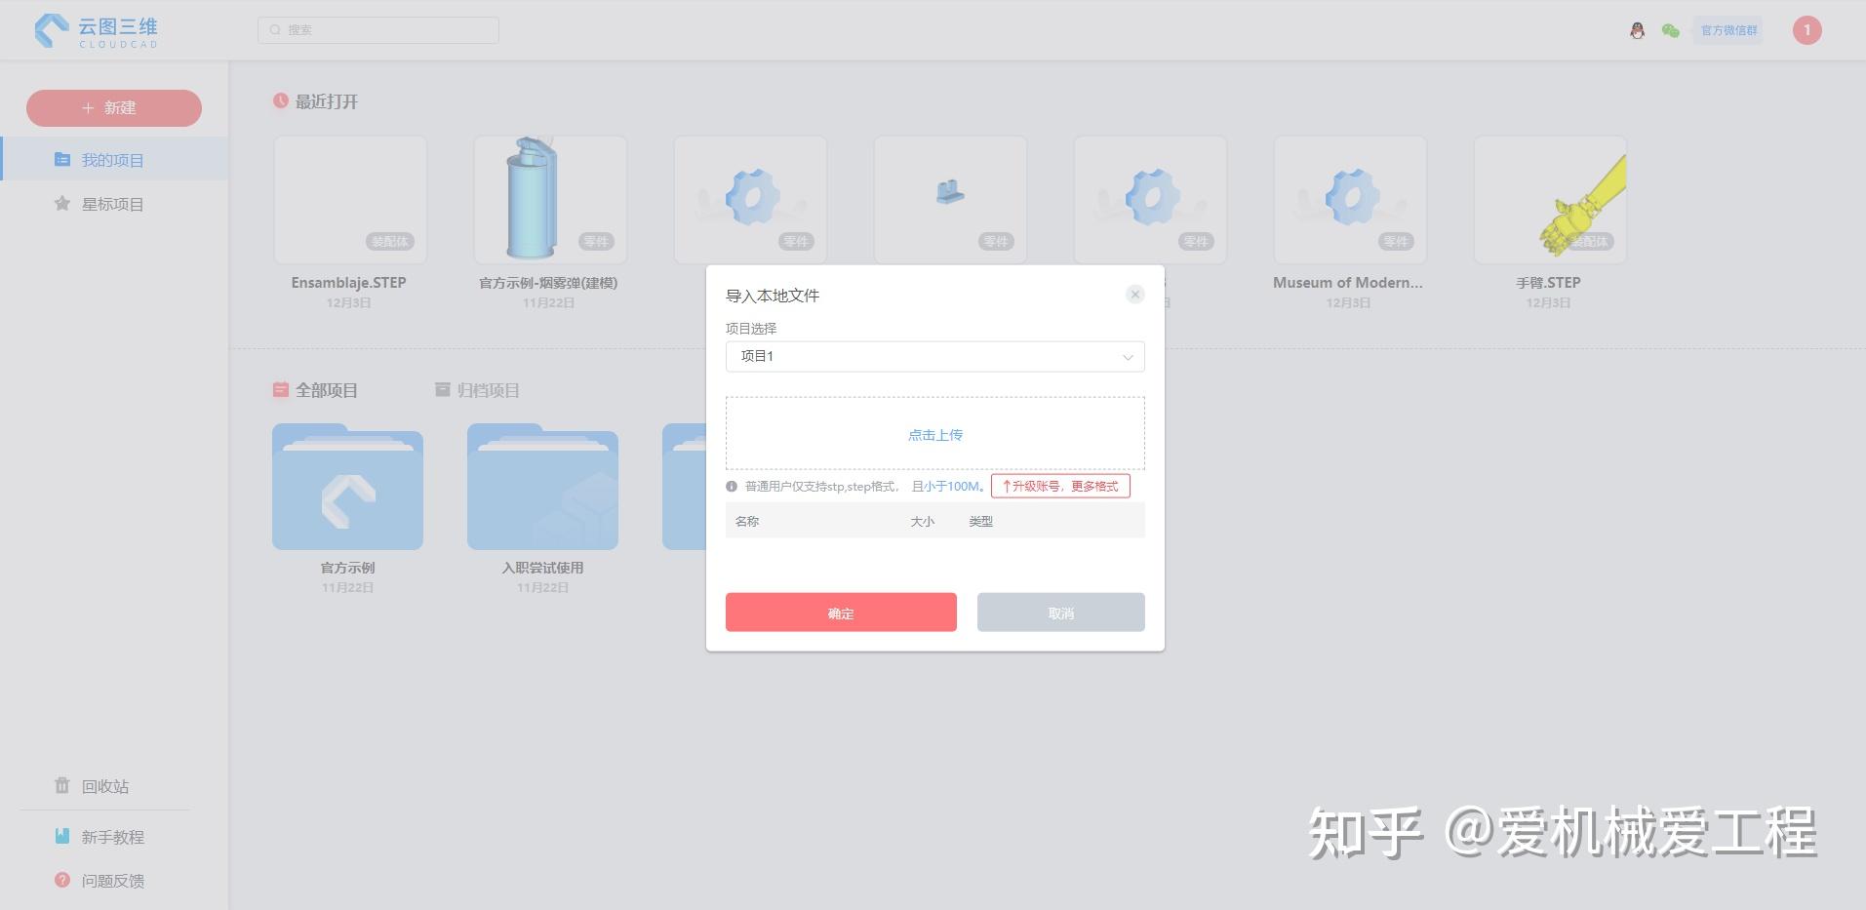The image size is (1866, 910).
Task: Click the 点击上传 upload area
Action: (933, 434)
